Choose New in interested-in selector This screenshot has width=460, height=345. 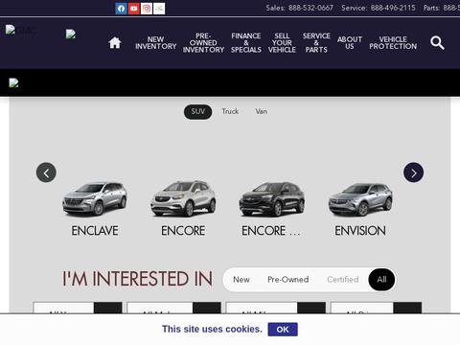tap(241, 280)
